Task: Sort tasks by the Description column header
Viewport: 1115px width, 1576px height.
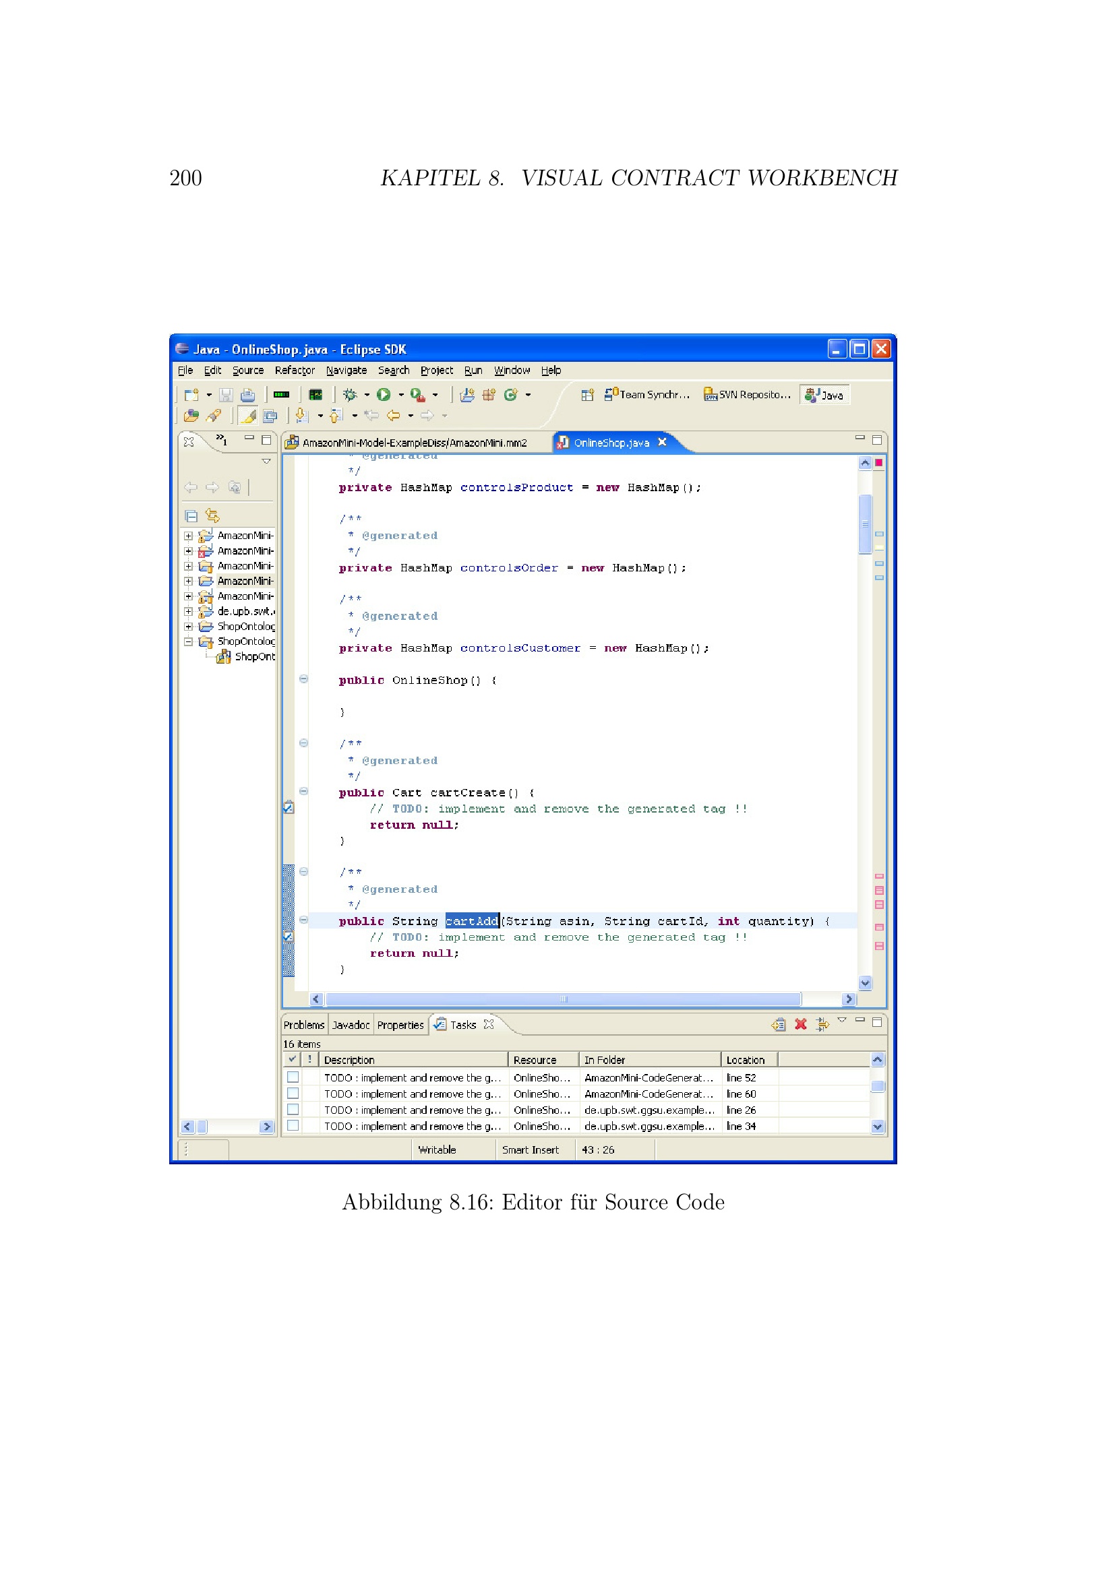Action: 412,1059
